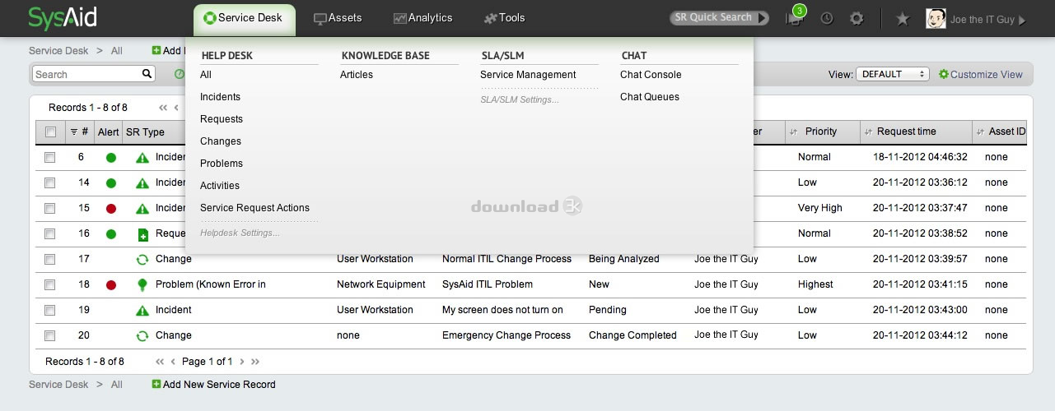Go to next page in bottom pager
The width and height of the screenshot is (1055, 411).
(241, 362)
